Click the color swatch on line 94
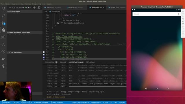The height and width of the screenshot is (104, 185). pos(44,57)
